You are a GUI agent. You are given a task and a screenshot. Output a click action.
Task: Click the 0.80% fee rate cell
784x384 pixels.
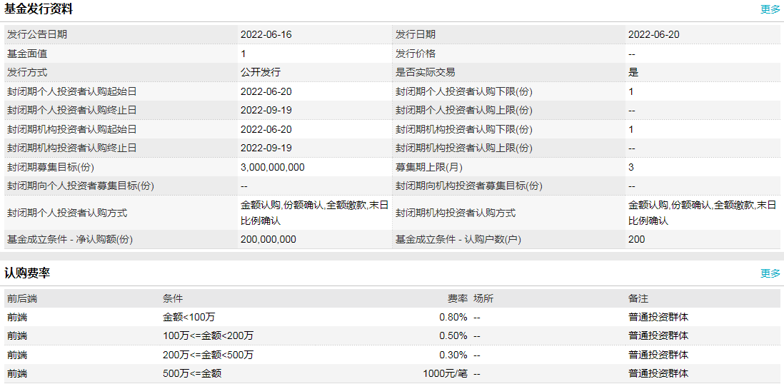[453, 317]
